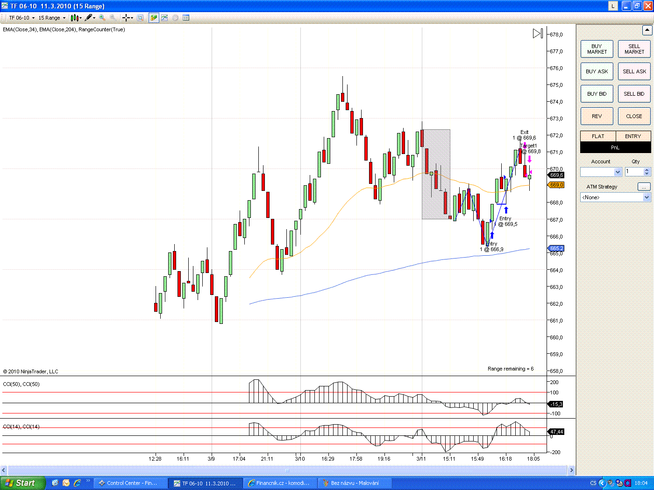This screenshot has height=490, width=654.
Task: Click the SELL ASK button
Action: pyautogui.click(x=634, y=71)
